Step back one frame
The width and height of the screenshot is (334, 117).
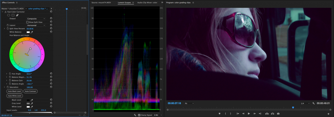243,114
